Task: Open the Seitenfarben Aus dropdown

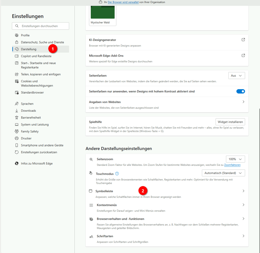Action: click(237, 76)
